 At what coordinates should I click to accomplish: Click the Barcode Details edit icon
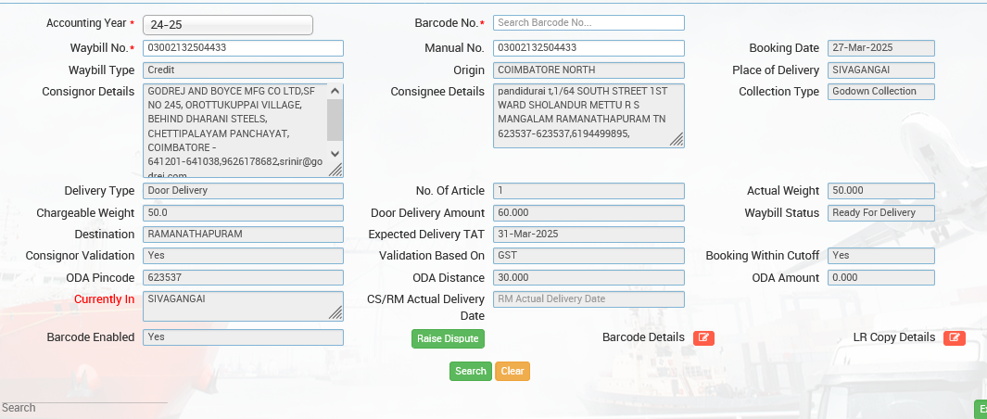(x=703, y=337)
